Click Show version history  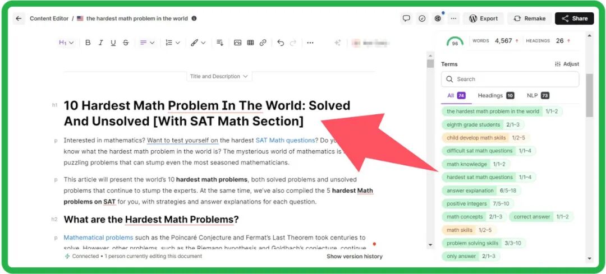pyautogui.click(x=355, y=256)
